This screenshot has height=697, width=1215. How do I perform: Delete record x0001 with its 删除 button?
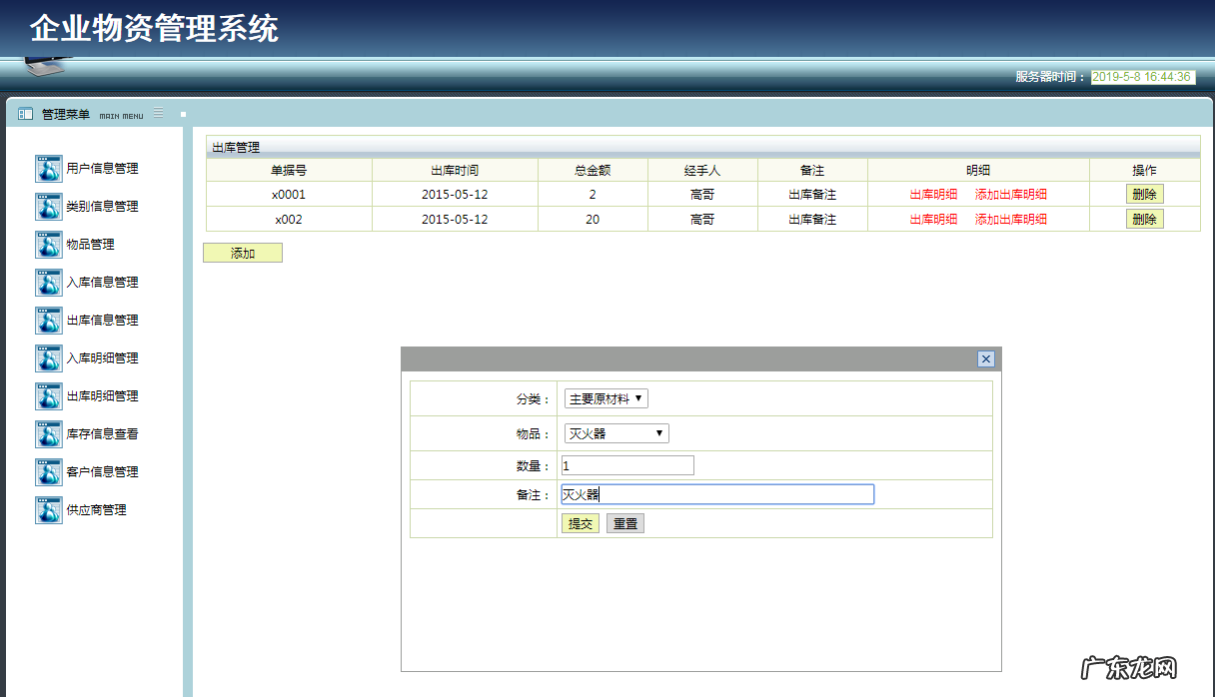point(1144,193)
